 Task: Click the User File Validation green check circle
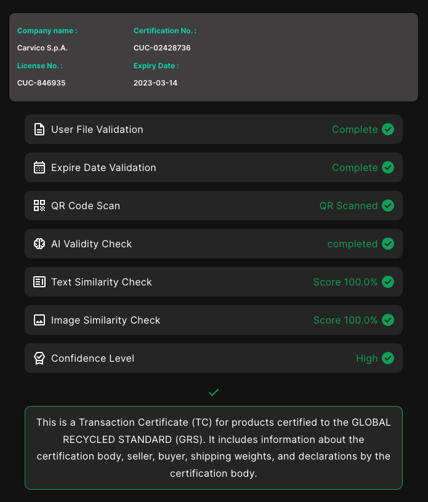[x=388, y=129]
